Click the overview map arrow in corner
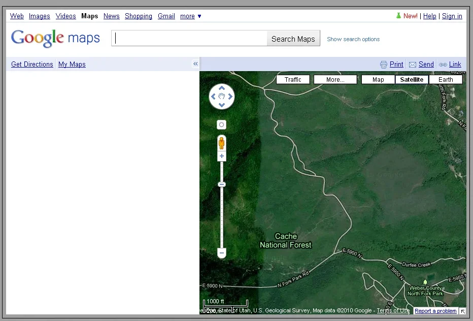This screenshot has width=473, height=321. [462, 311]
